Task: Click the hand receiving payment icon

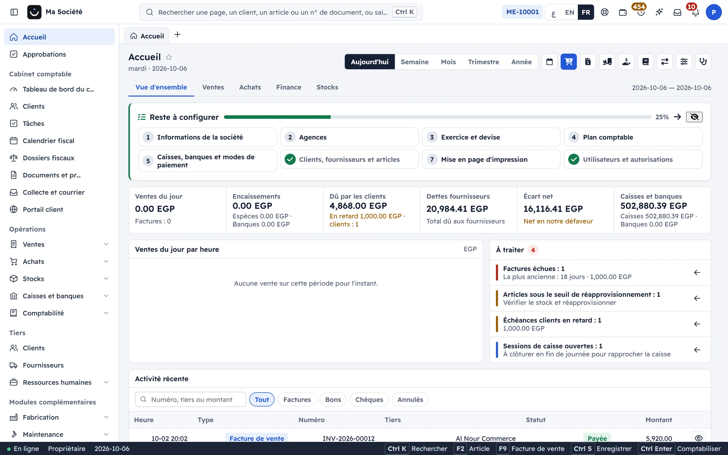Action: [626, 62]
